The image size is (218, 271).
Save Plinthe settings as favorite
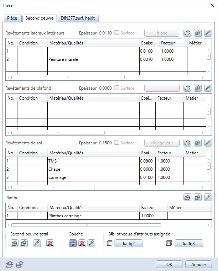click(x=198, y=197)
